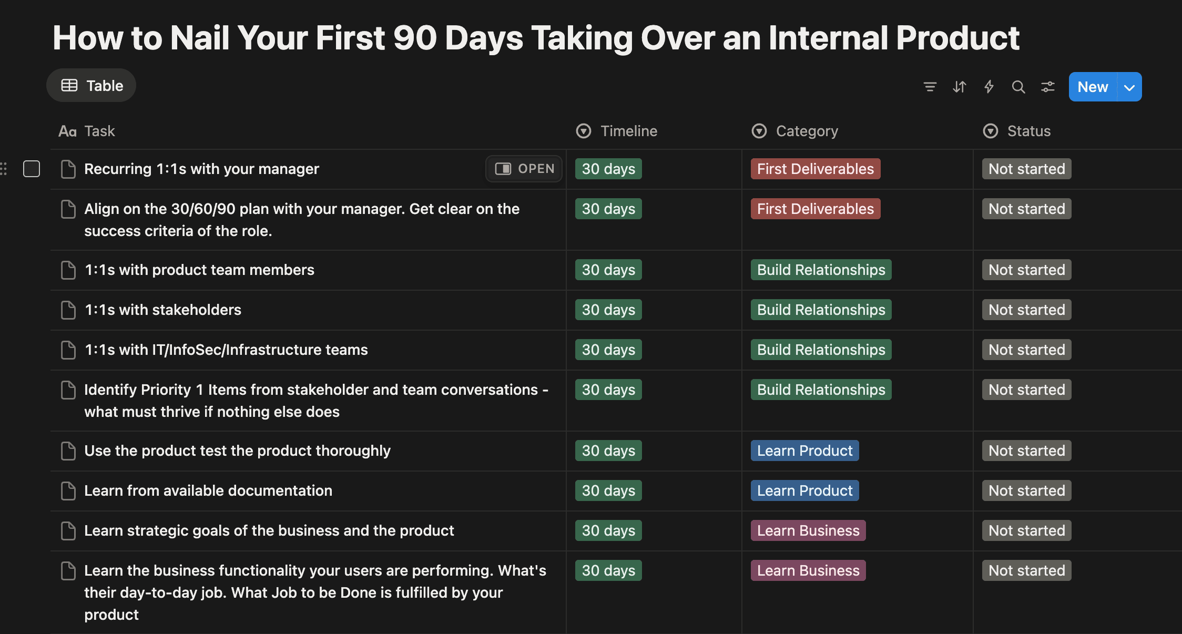Click the sort arrows icon
The height and width of the screenshot is (634, 1182).
(959, 87)
